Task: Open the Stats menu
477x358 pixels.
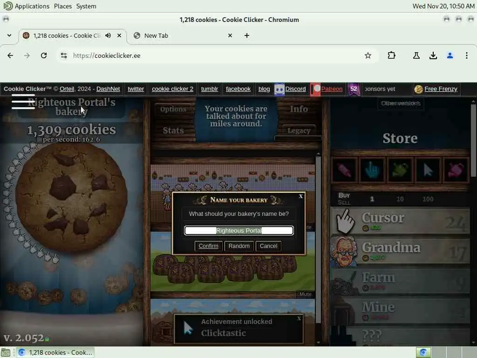Action: click(173, 131)
